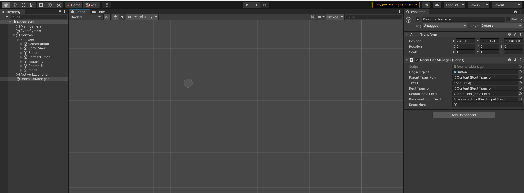Image resolution: width=524 pixels, height=193 pixels.
Task: Toggle scene audio speaker icon
Action: click(x=123, y=17)
